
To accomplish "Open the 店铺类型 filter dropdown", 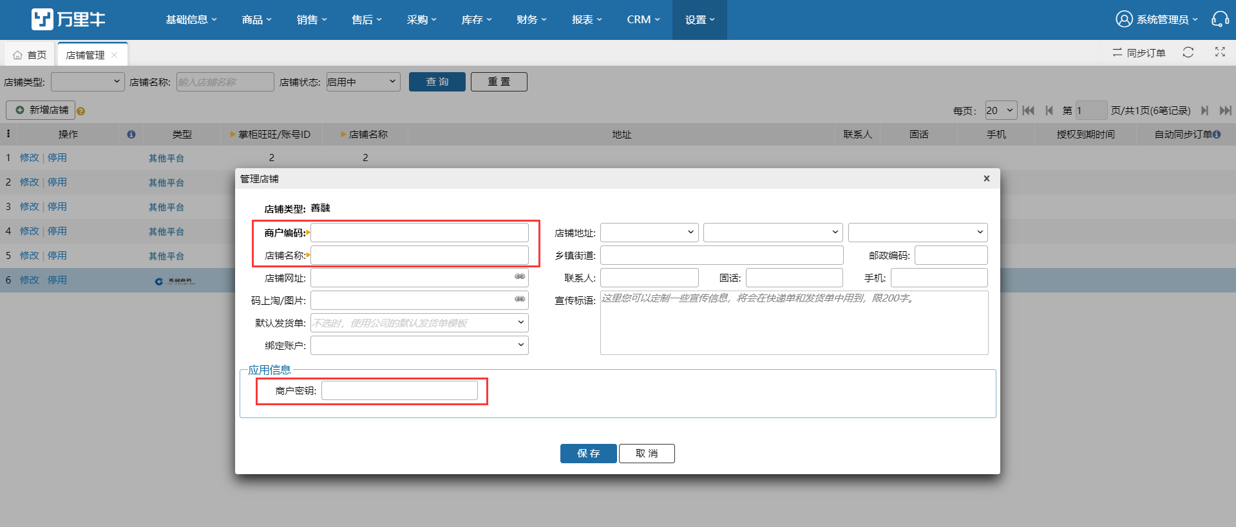I will coord(88,82).
